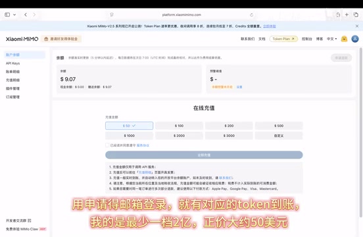Select the $ 1000 recharge amount
This screenshot has width=363, height=237.
pos(129,136)
